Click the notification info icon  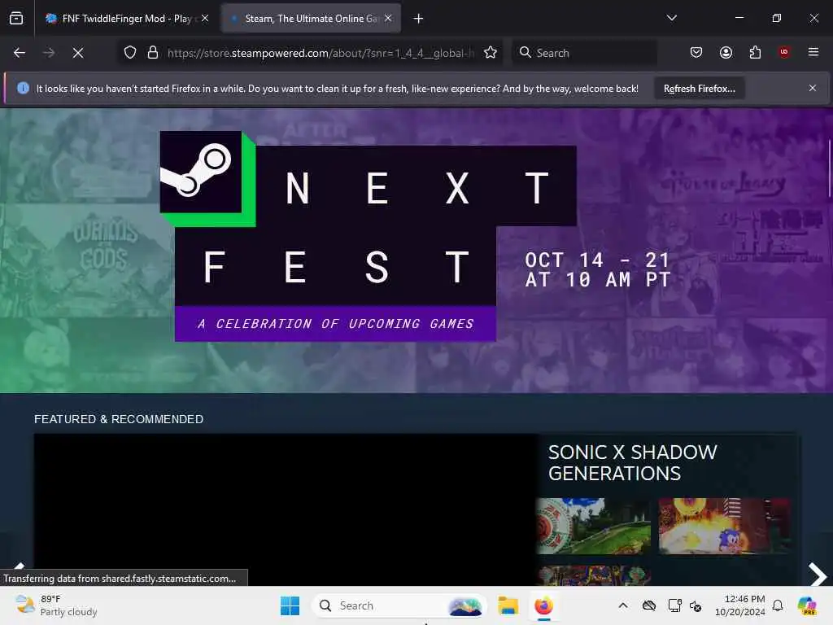click(x=23, y=88)
